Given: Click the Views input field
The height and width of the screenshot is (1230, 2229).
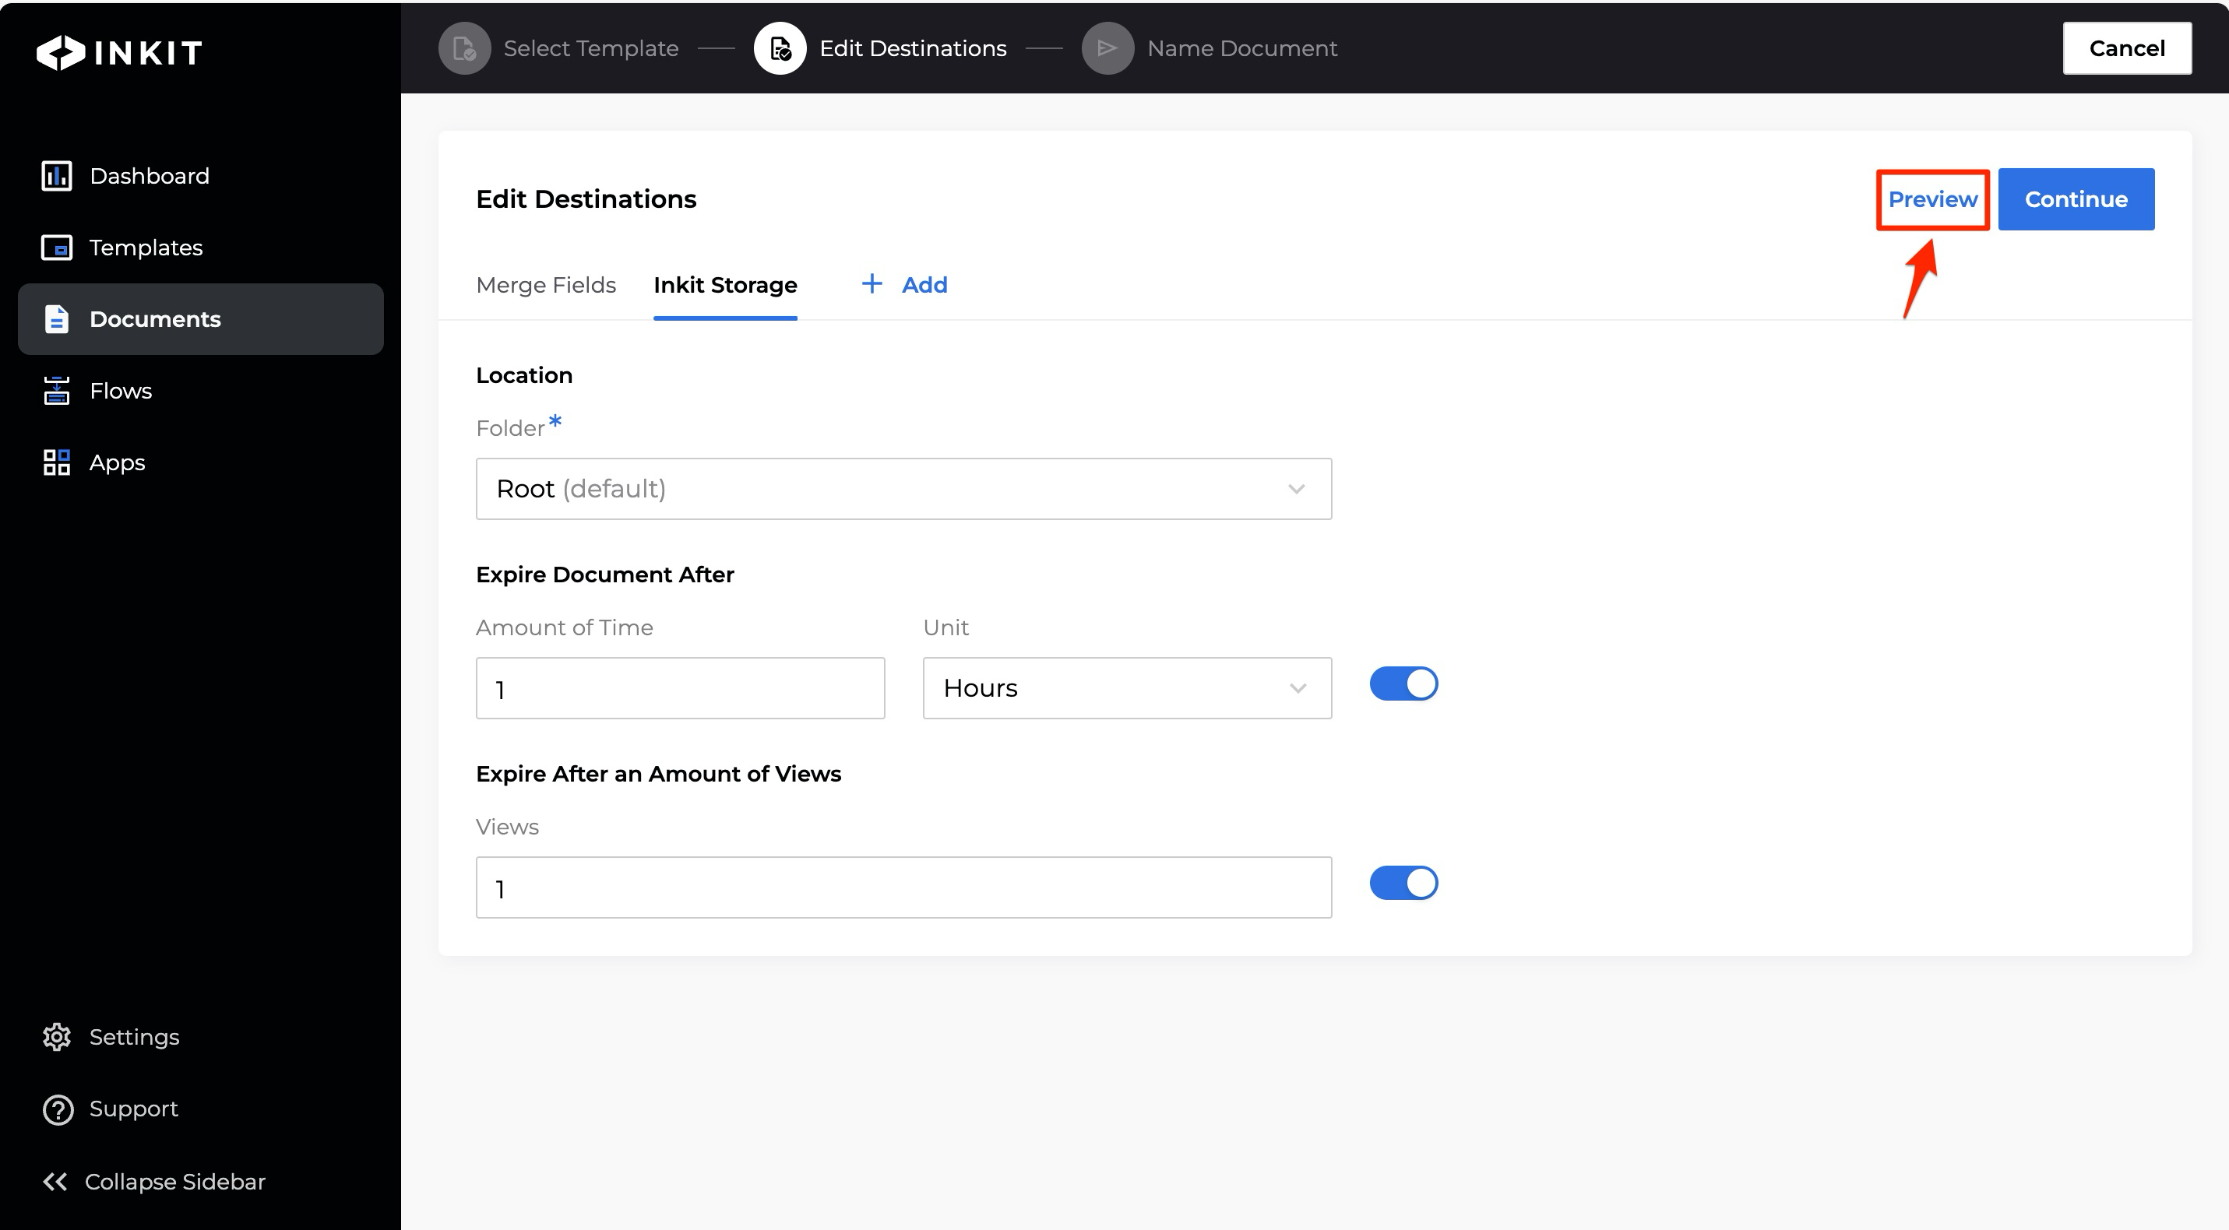Looking at the screenshot, I should 903,887.
